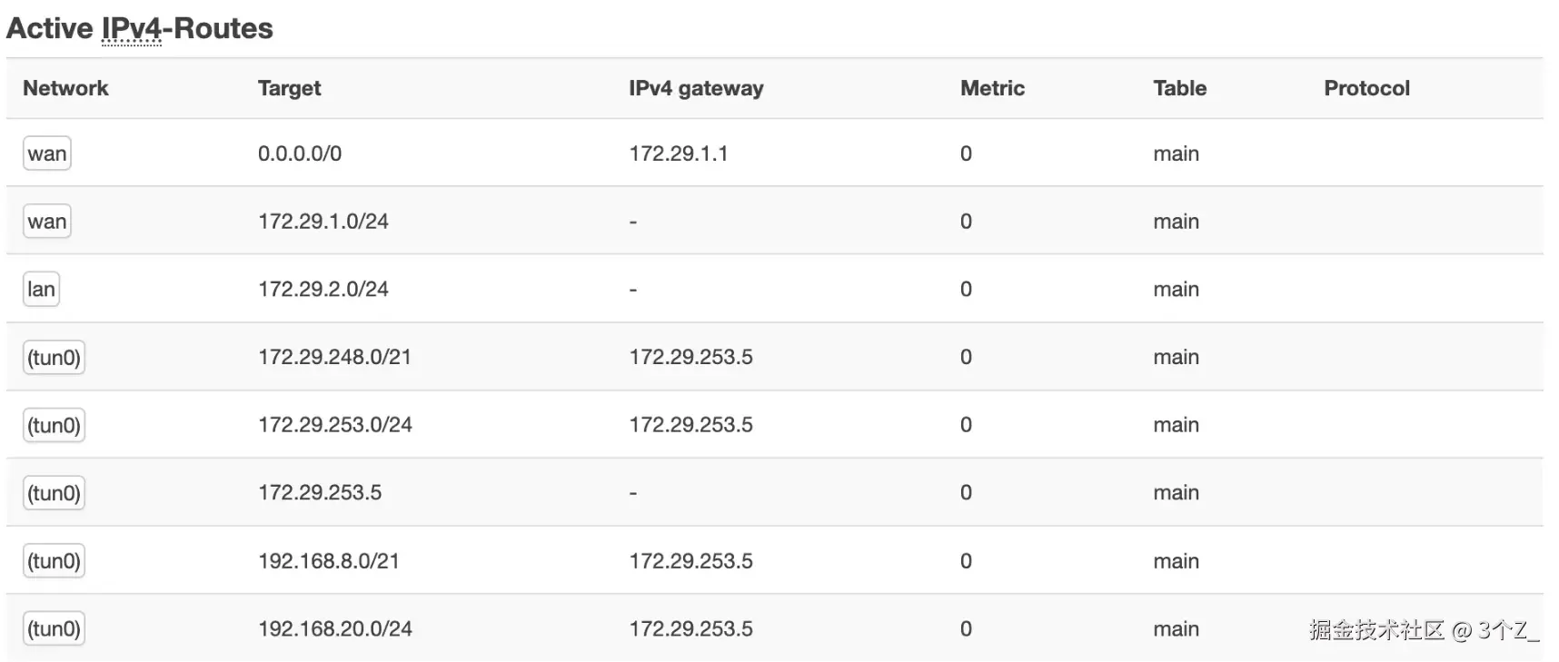
Task: Select the 172.29.1.1 gateway value
Action: click(x=679, y=153)
